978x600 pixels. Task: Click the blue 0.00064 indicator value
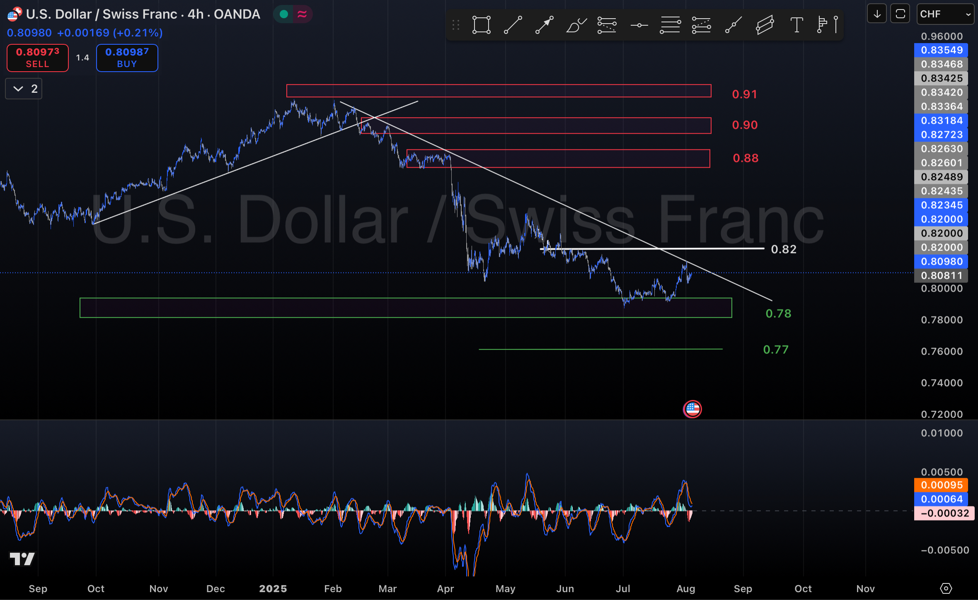pos(941,499)
